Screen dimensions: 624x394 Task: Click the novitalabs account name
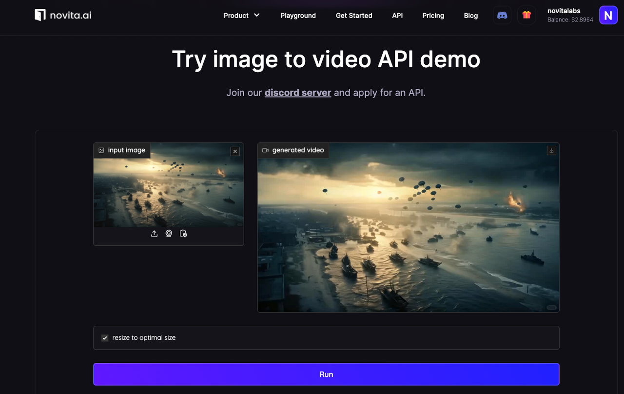[564, 11]
